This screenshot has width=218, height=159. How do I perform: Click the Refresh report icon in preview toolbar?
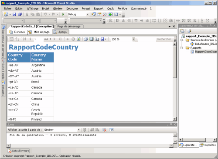coord(79,39)
